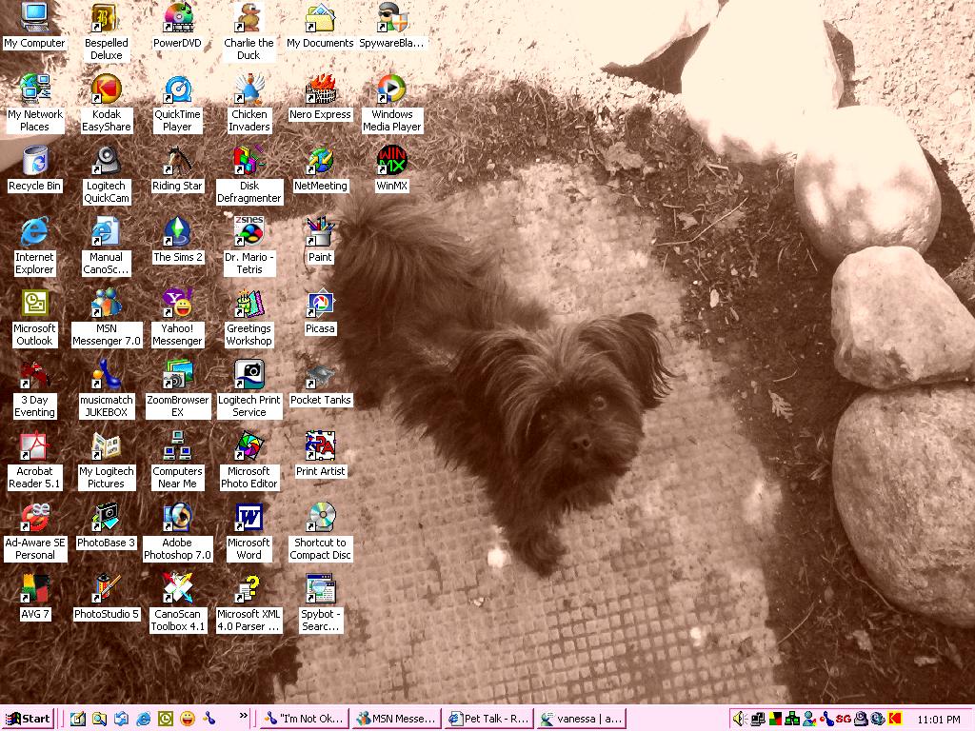
Task: Select the ZoomBrowser EX icon
Action: (x=177, y=389)
